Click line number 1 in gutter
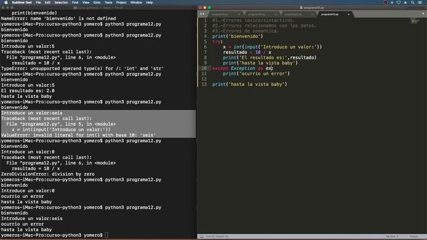Image resolution: width=427 pixels, height=240 pixels. [205, 20]
